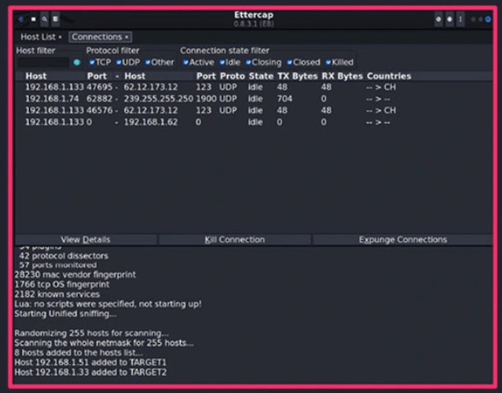
Task: Toggle the Closed state filter checkbox
Action: coord(289,62)
